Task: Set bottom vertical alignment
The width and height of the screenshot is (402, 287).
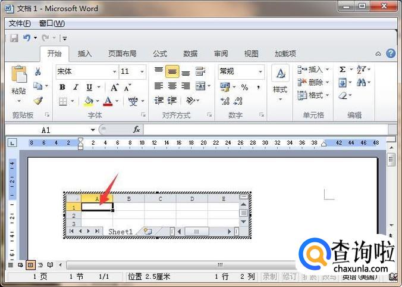Action: point(186,73)
